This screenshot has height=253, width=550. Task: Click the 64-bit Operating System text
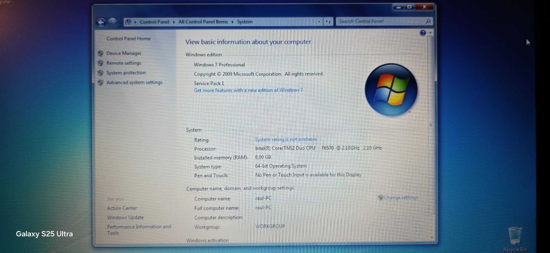281,166
